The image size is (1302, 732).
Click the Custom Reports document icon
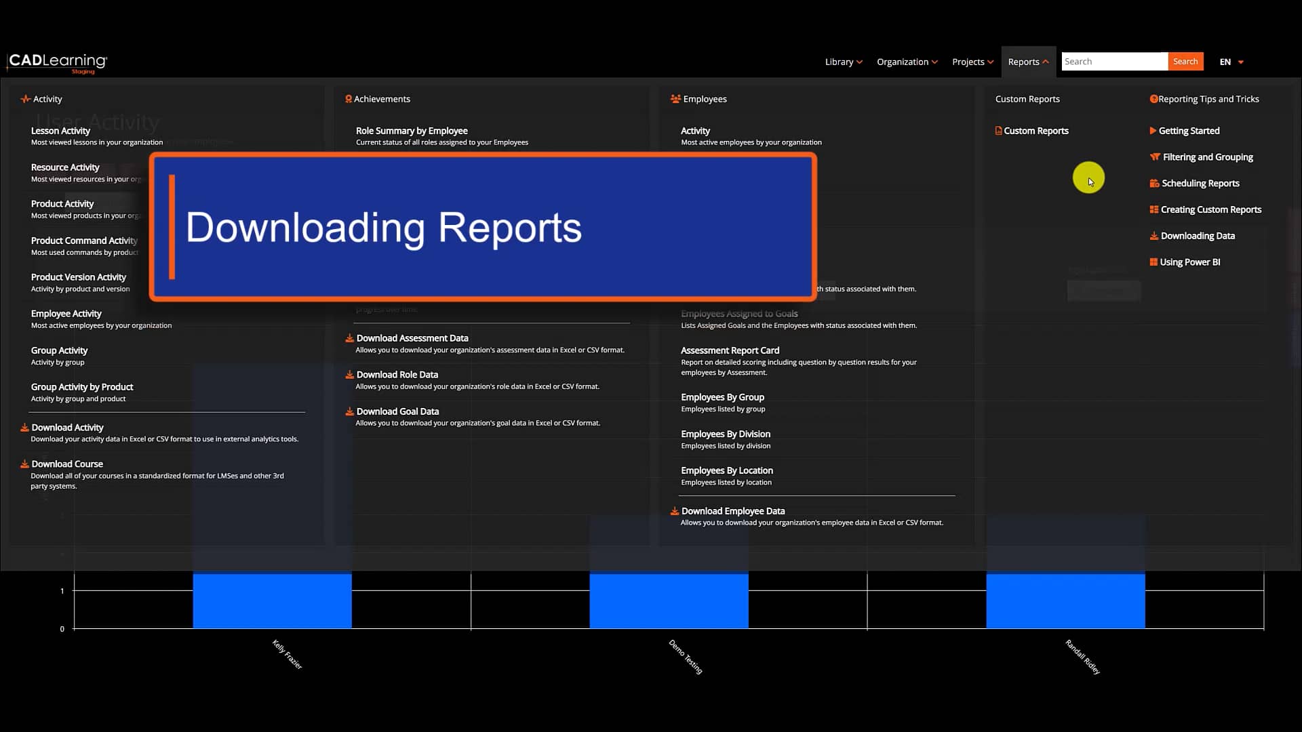point(998,131)
